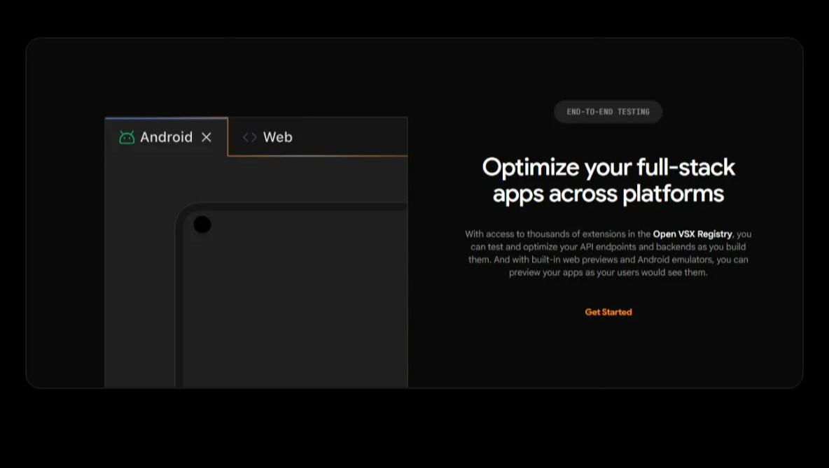
Task: Select the Android tab label
Action: (166, 138)
